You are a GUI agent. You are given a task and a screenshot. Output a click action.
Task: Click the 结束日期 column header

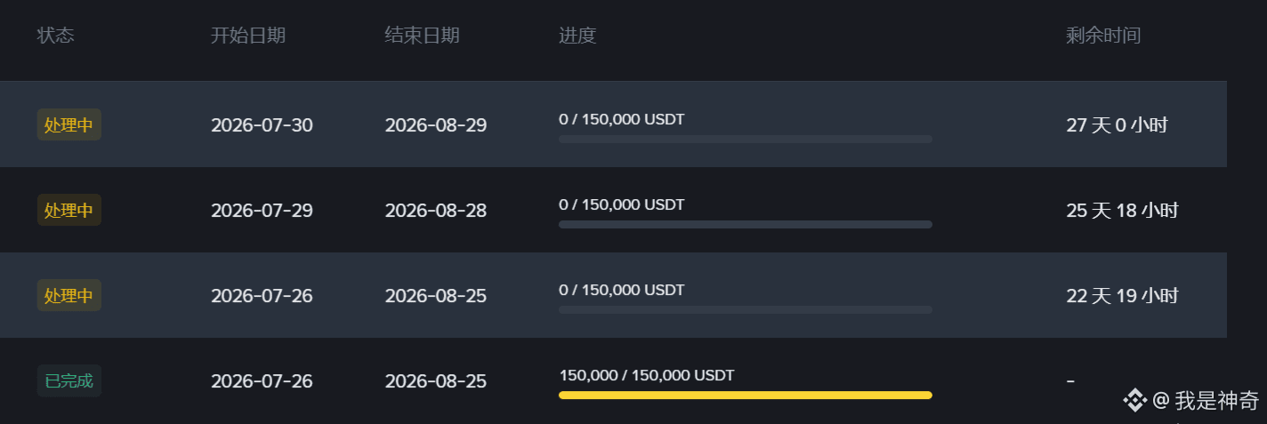coord(422,36)
